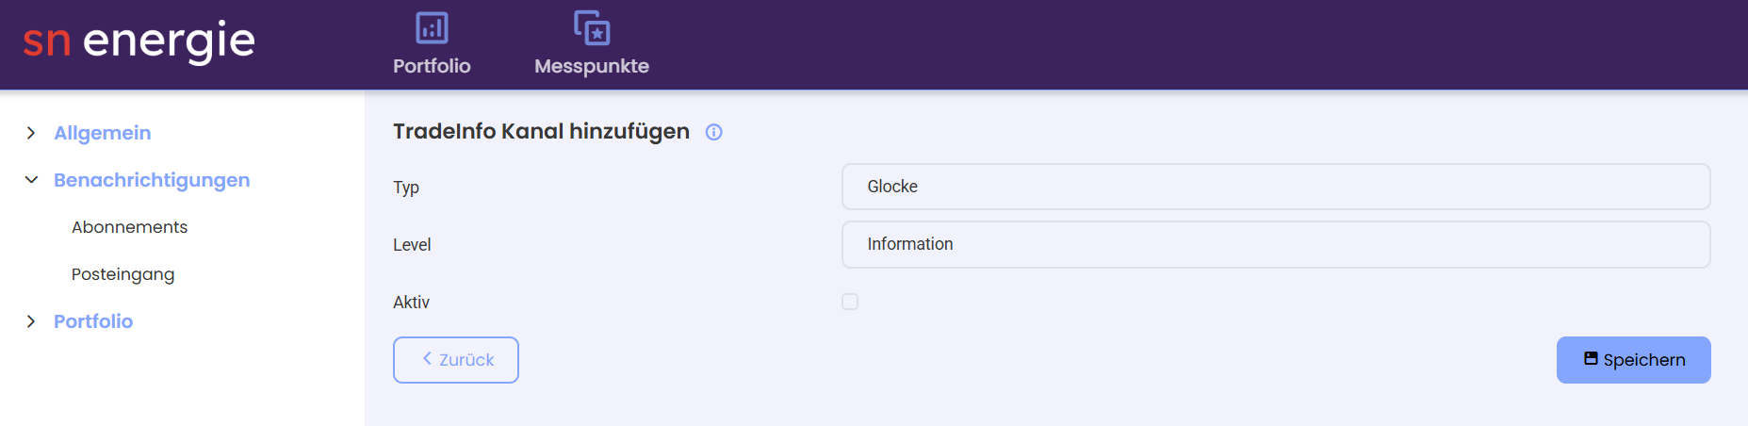Click the back arrow icon on Zurück
This screenshot has height=426, width=1748.
427,359
